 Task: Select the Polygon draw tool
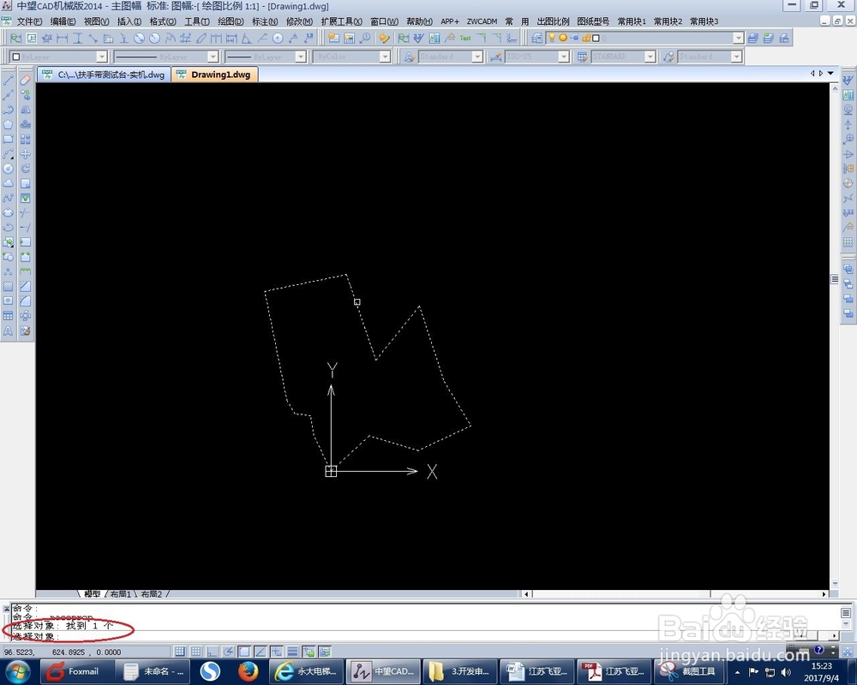9,124
